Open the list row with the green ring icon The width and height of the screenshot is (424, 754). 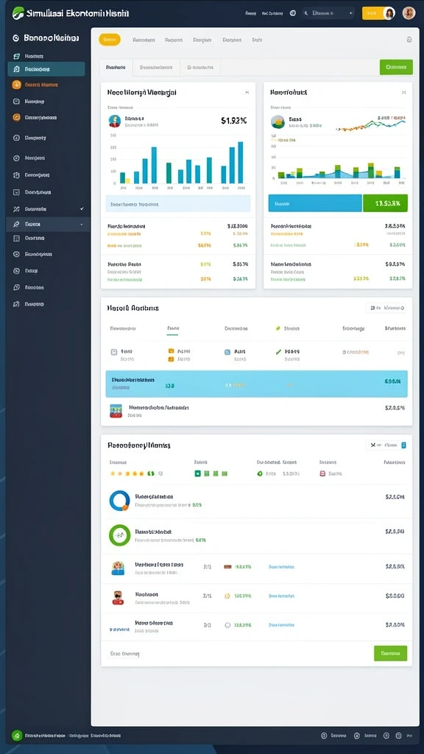pos(256,535)
